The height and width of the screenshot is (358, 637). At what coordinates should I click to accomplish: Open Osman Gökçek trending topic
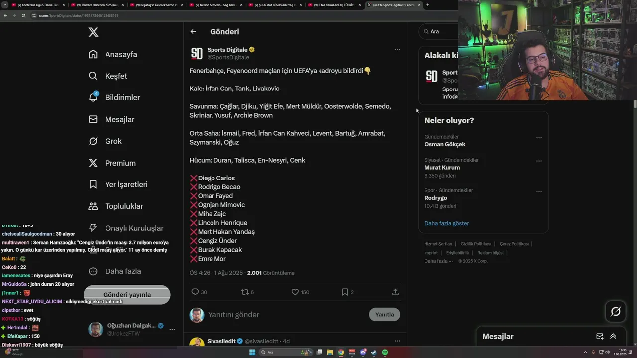(x=445, y=144)
